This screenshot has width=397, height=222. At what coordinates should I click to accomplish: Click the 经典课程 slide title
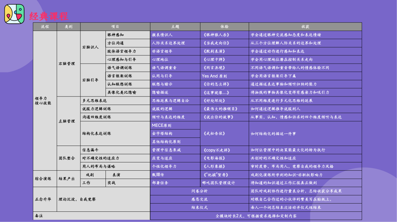tap(49, 16)
